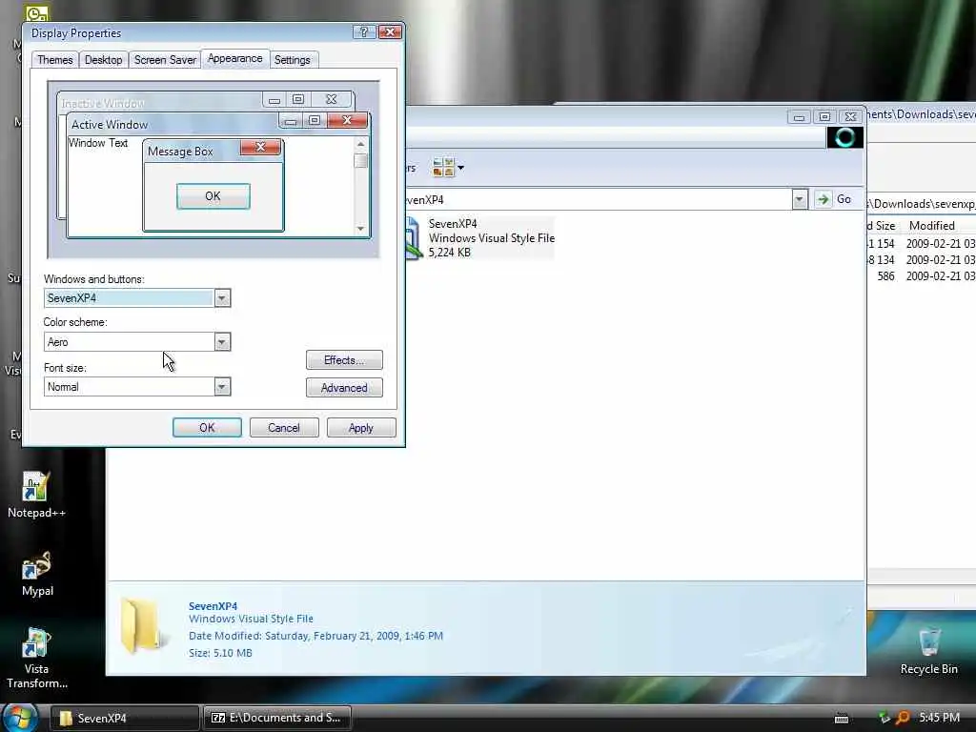Open the Views icon menu in explorer
Image resolution: width=976 pixels, height=732 pixels.
coord(448,168)
